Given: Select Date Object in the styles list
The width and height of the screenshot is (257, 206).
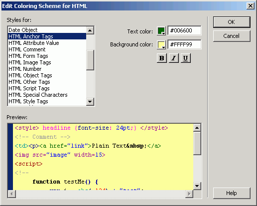Looking at the screenshot, I should (47, 30).
